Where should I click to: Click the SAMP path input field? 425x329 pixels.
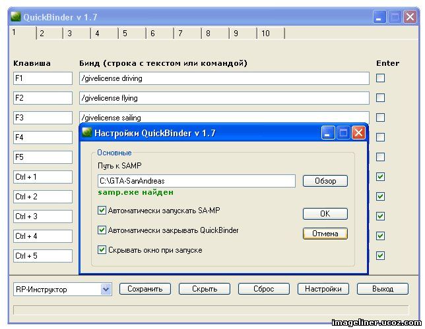(x=196, y=181)
